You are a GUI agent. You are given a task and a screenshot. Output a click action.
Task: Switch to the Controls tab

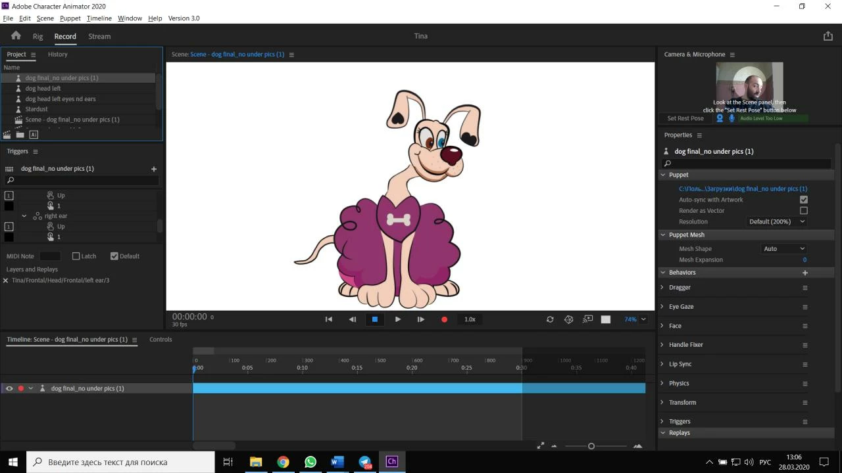pyautogui.click(x=161, y=340)
